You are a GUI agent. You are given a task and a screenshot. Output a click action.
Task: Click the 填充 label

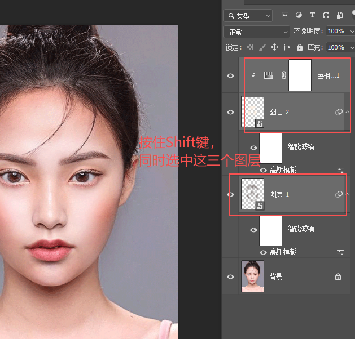point(315,47)
